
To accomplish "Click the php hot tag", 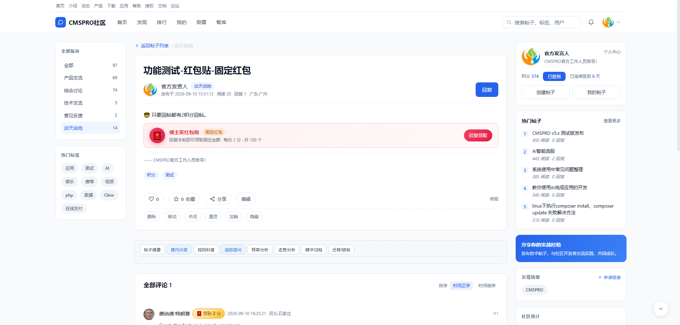I will [69, 195].
